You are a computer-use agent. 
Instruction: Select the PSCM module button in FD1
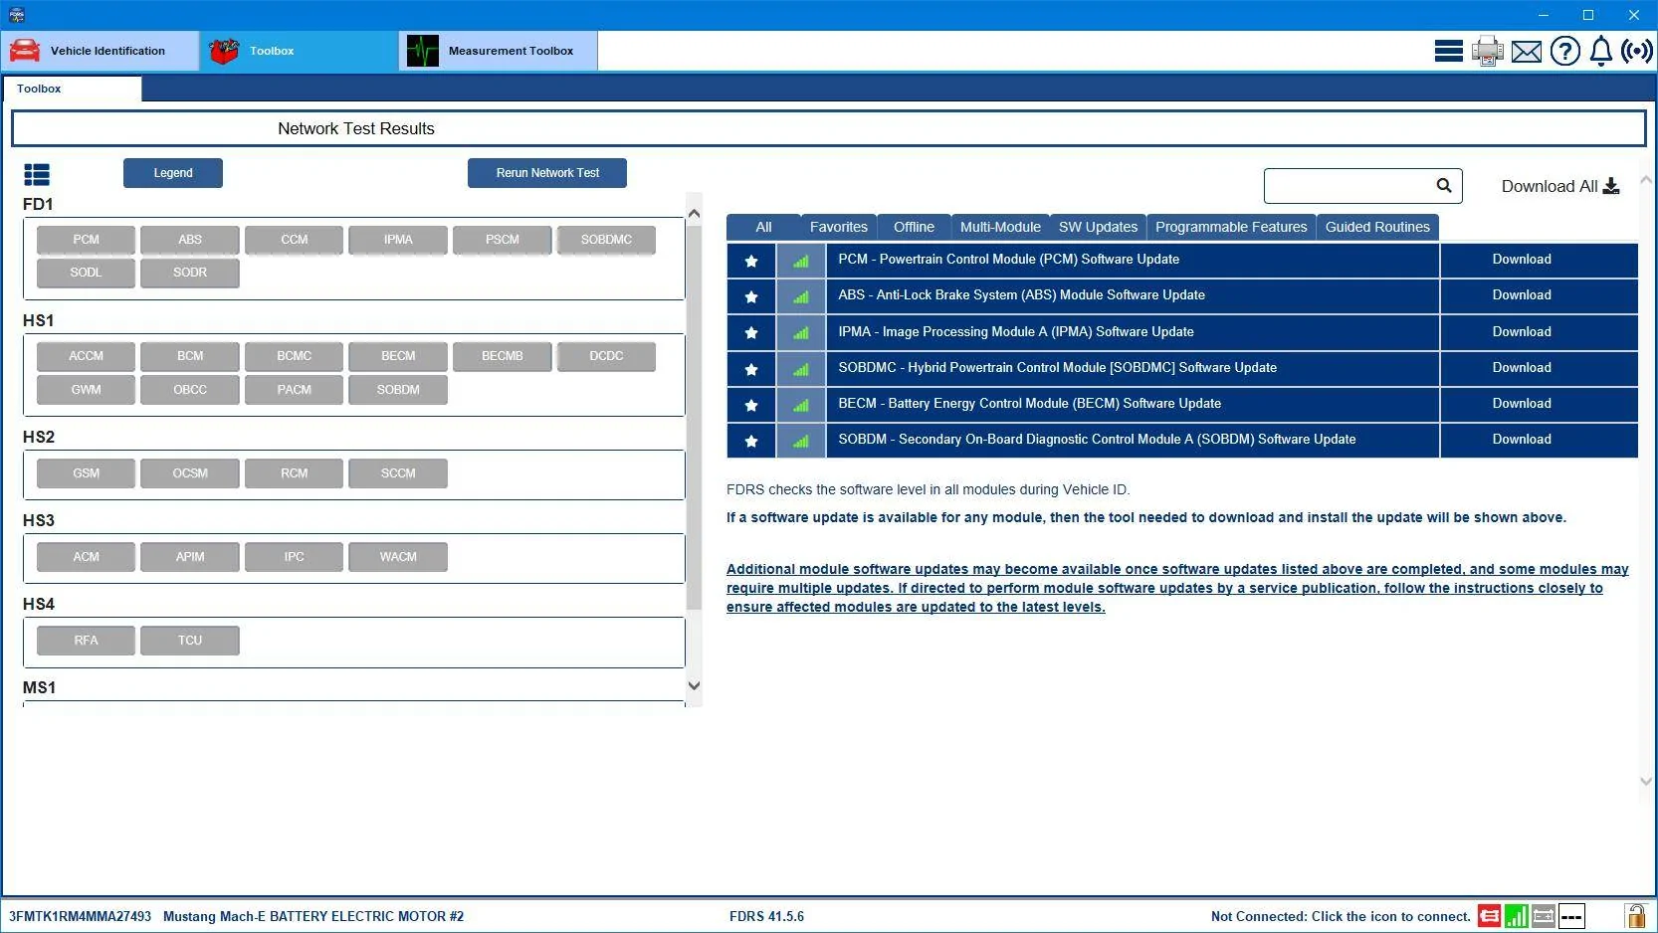(x=502, y=240)
